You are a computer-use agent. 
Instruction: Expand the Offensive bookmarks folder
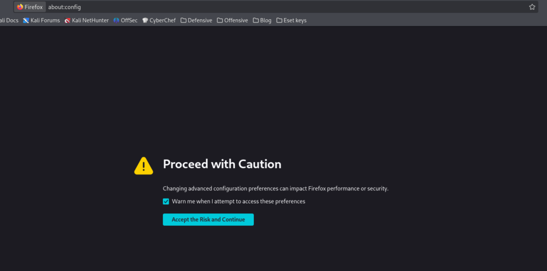tap(232, 20)
